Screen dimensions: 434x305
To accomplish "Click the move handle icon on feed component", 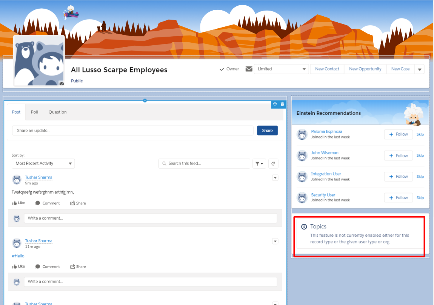I will click(275, 104).
